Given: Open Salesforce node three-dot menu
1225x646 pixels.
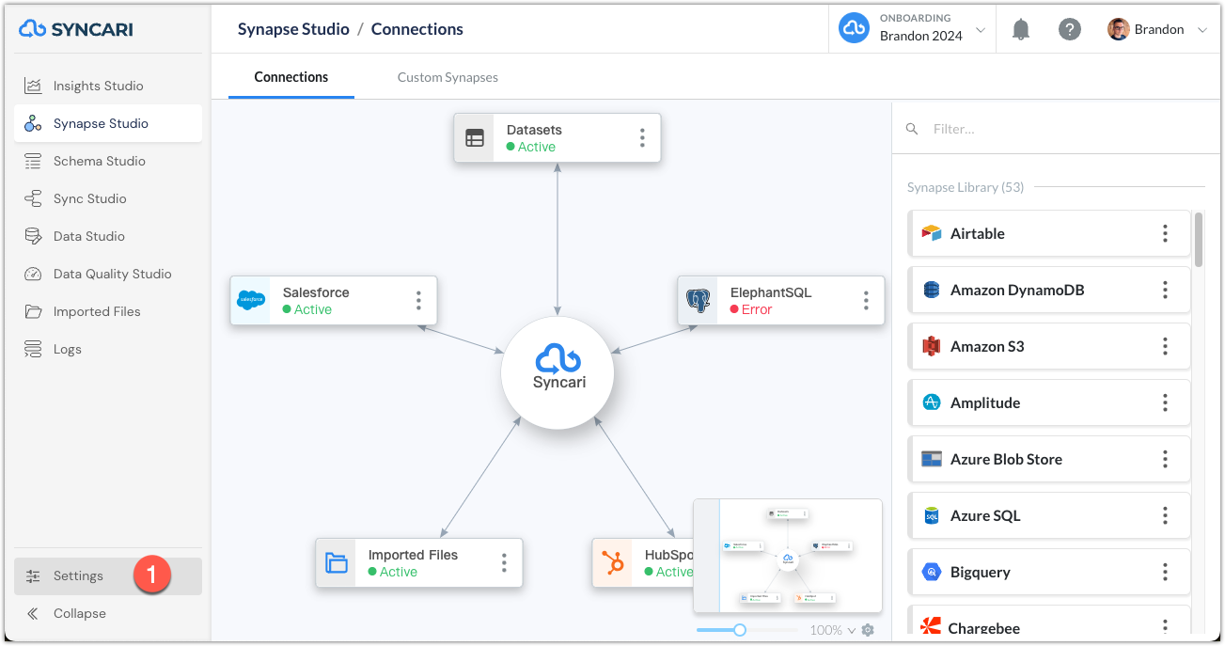Looking at the screenshot, I should 418,301.
